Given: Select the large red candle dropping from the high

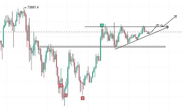Looking at the screenshot, I should coord(26,23).
